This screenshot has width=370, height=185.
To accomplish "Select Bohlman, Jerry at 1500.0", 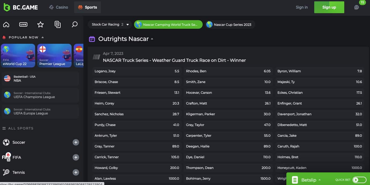I will (x=228, y=179).
